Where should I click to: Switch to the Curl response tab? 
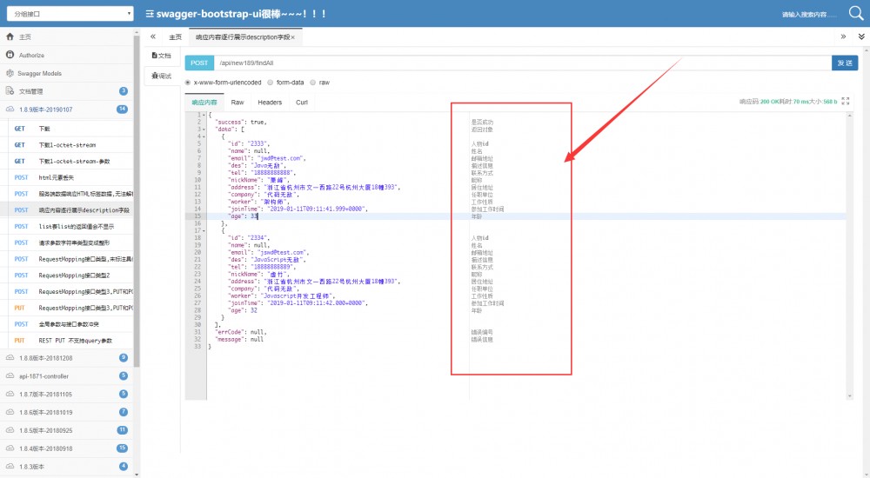tap(302, 102)
